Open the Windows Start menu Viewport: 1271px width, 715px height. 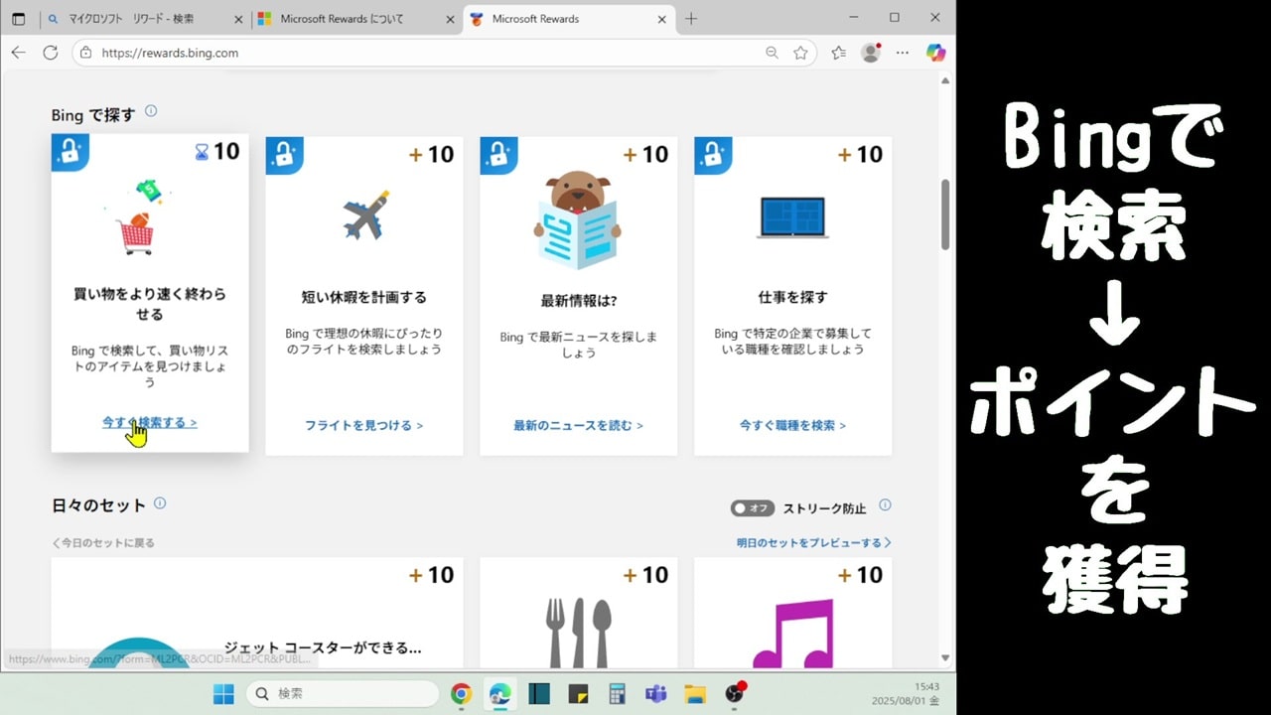(223, 693)
